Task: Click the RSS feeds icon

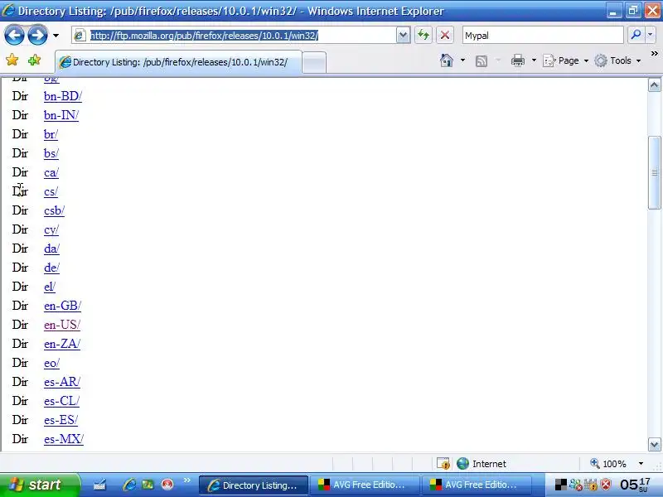Action: [x=482, y=60]
